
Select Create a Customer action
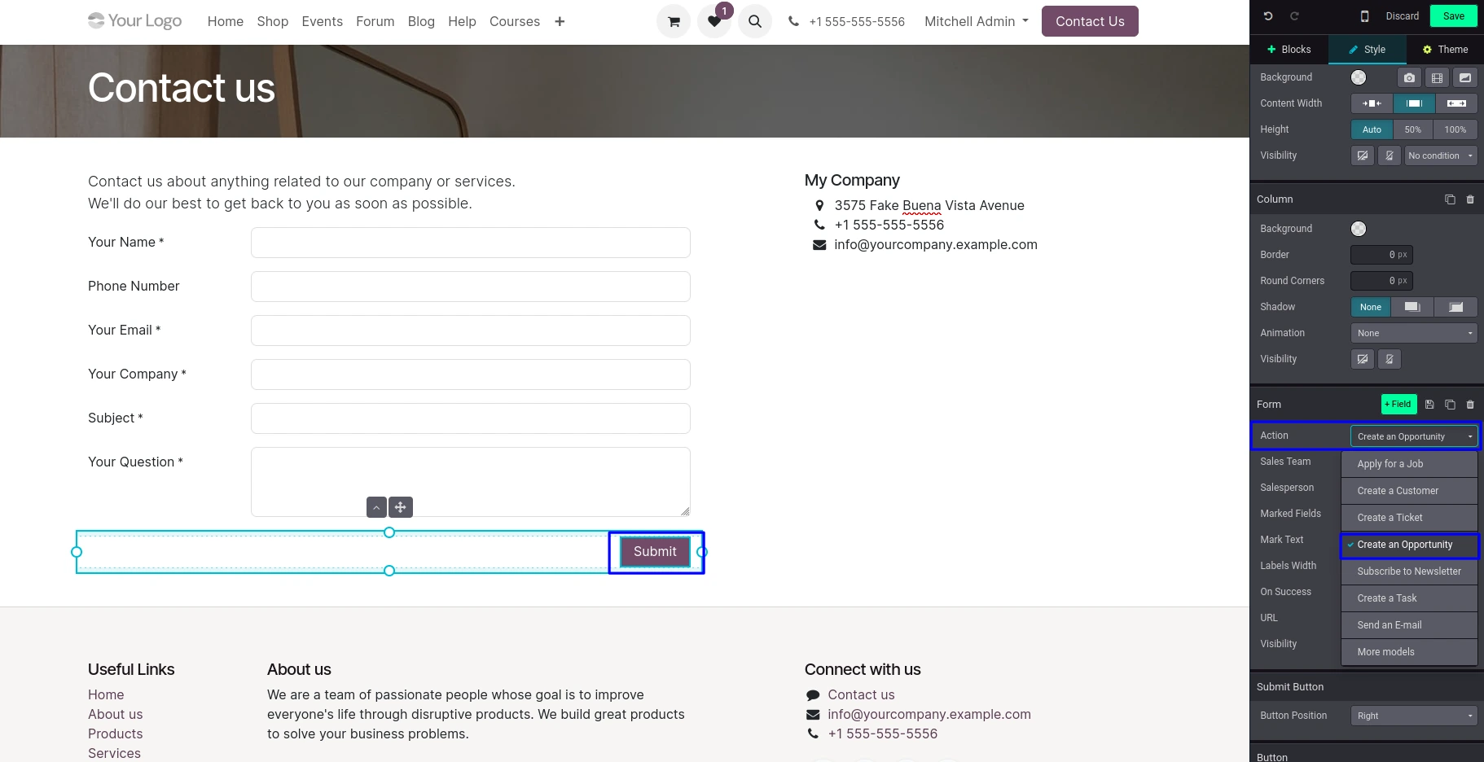1409,491
